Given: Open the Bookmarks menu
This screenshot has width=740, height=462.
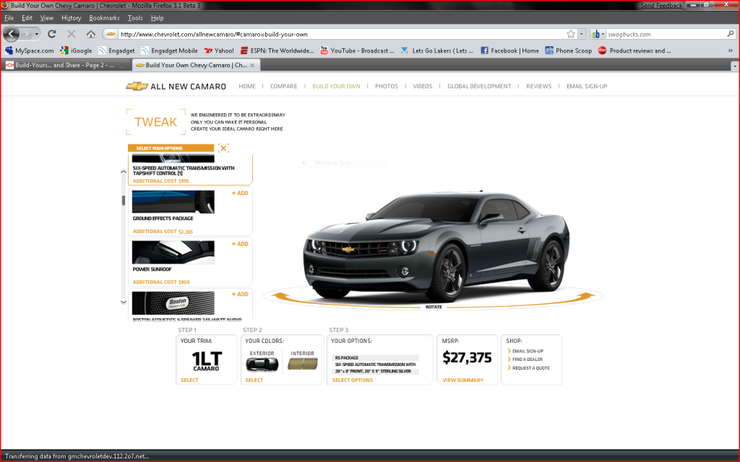Looking at the screenshot, I should (103, 17).
